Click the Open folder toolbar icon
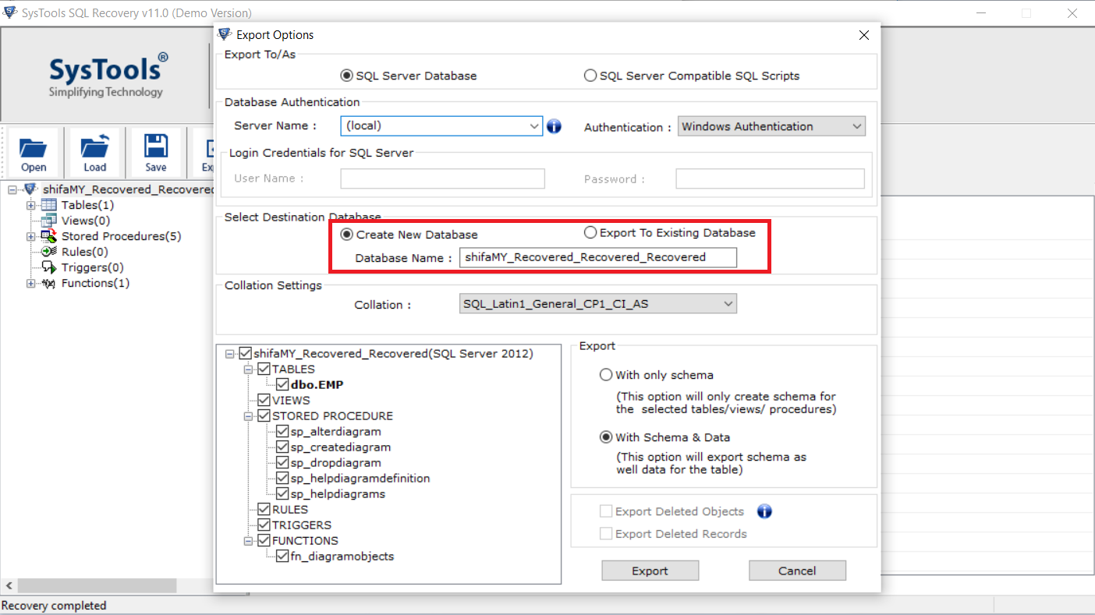 [x=34, y=147]
